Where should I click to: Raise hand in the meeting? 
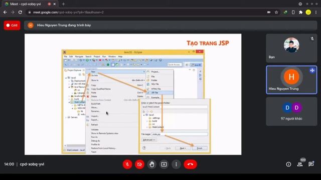tap(151, 164)
